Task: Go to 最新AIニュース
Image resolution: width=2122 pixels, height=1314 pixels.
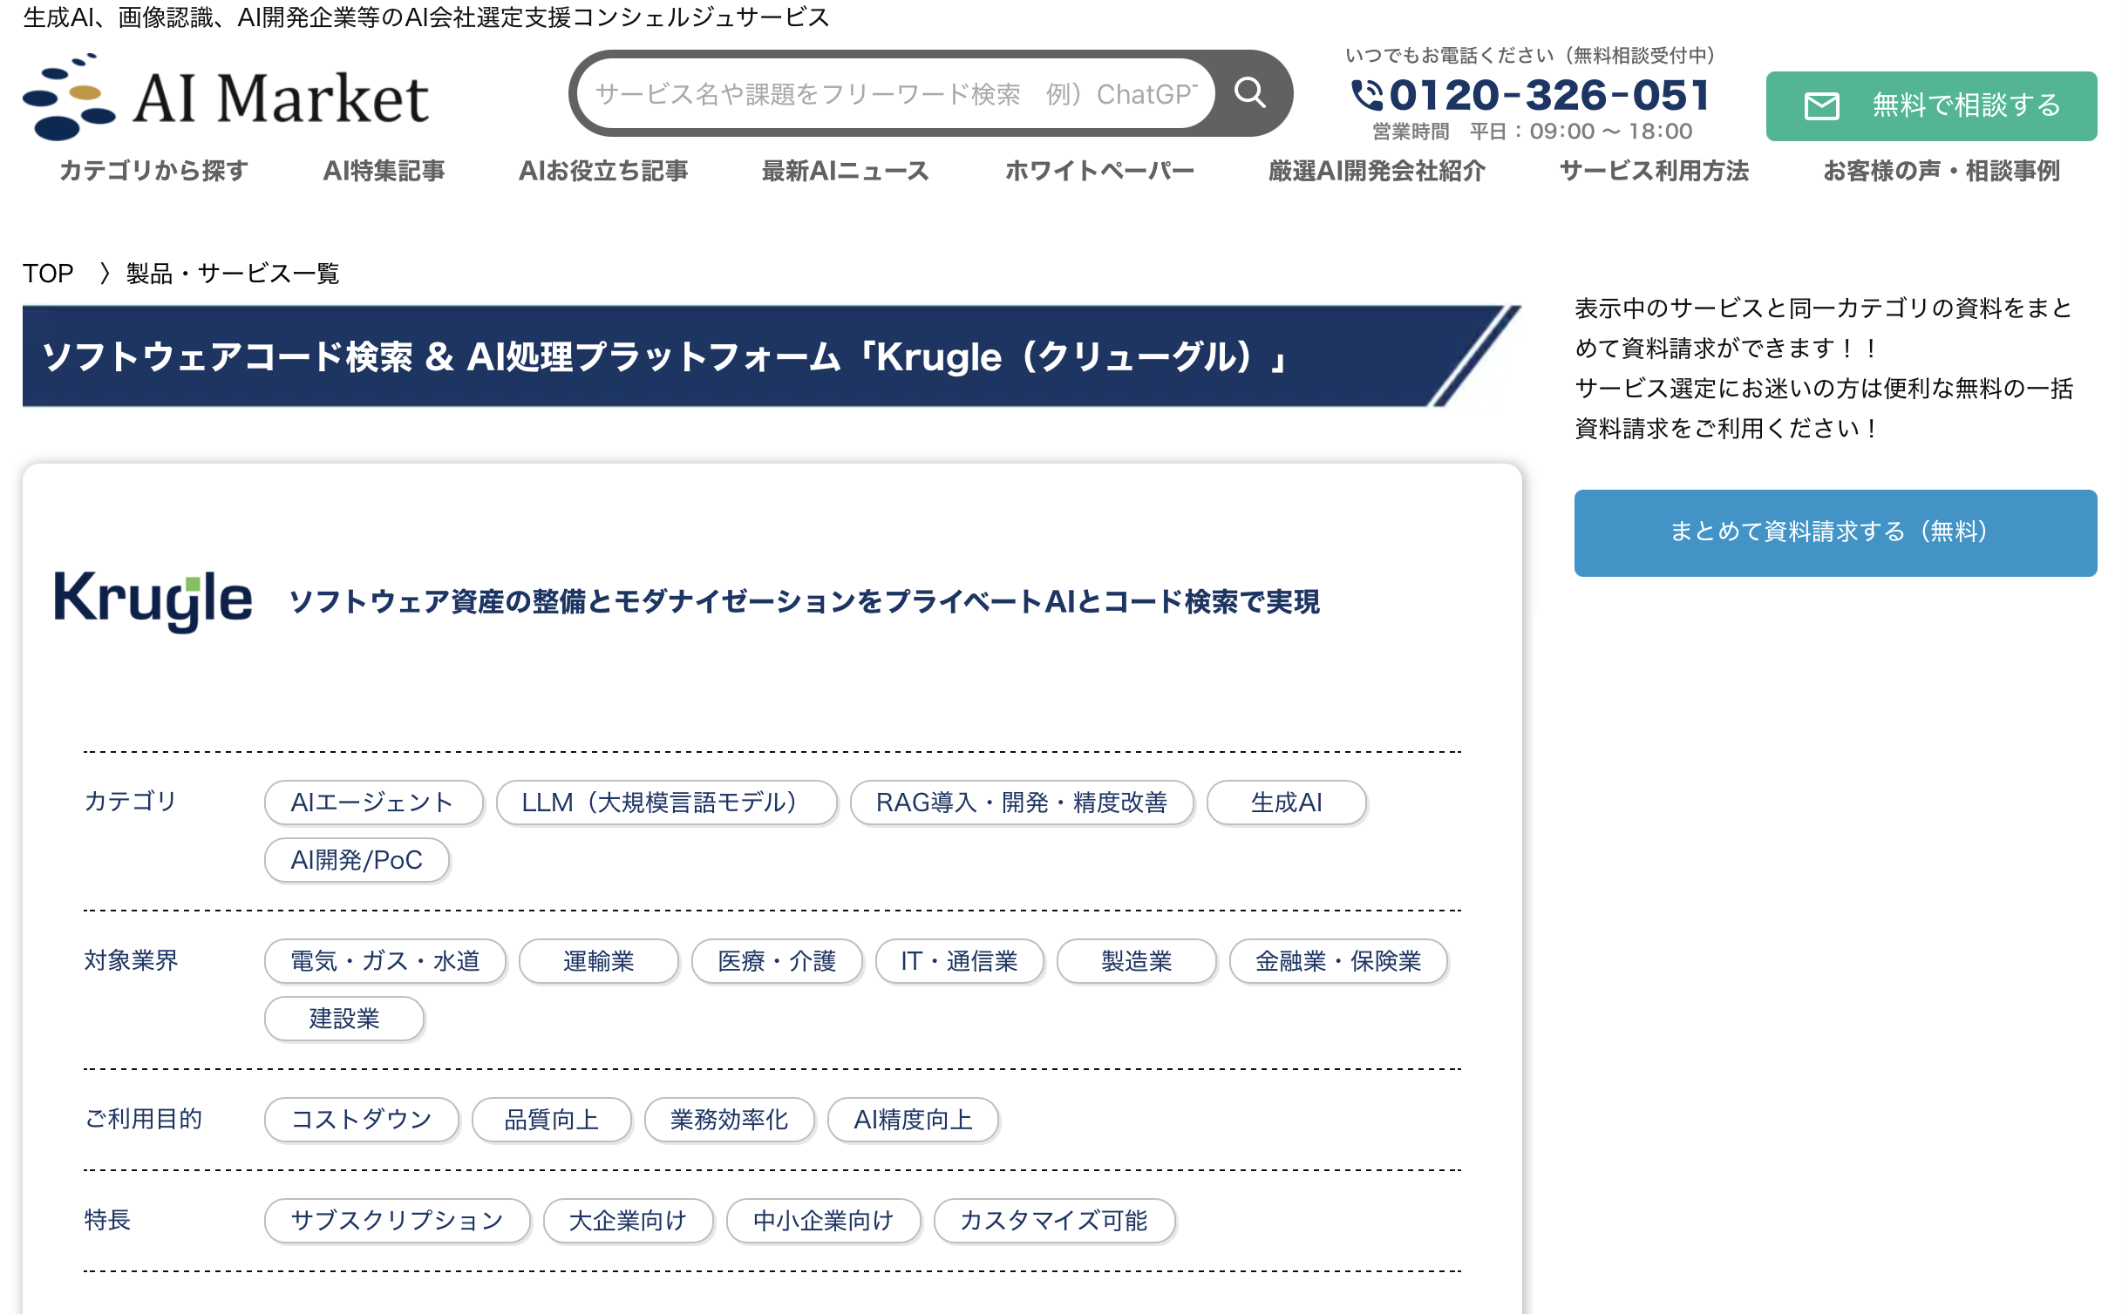Action: (846, 171)
